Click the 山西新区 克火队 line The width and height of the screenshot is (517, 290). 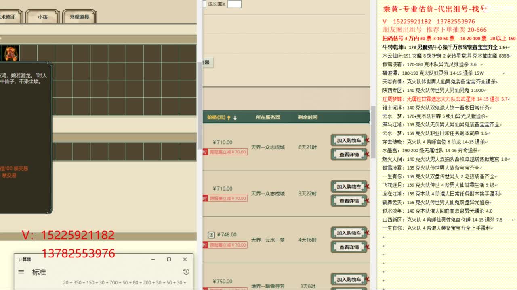443,220
